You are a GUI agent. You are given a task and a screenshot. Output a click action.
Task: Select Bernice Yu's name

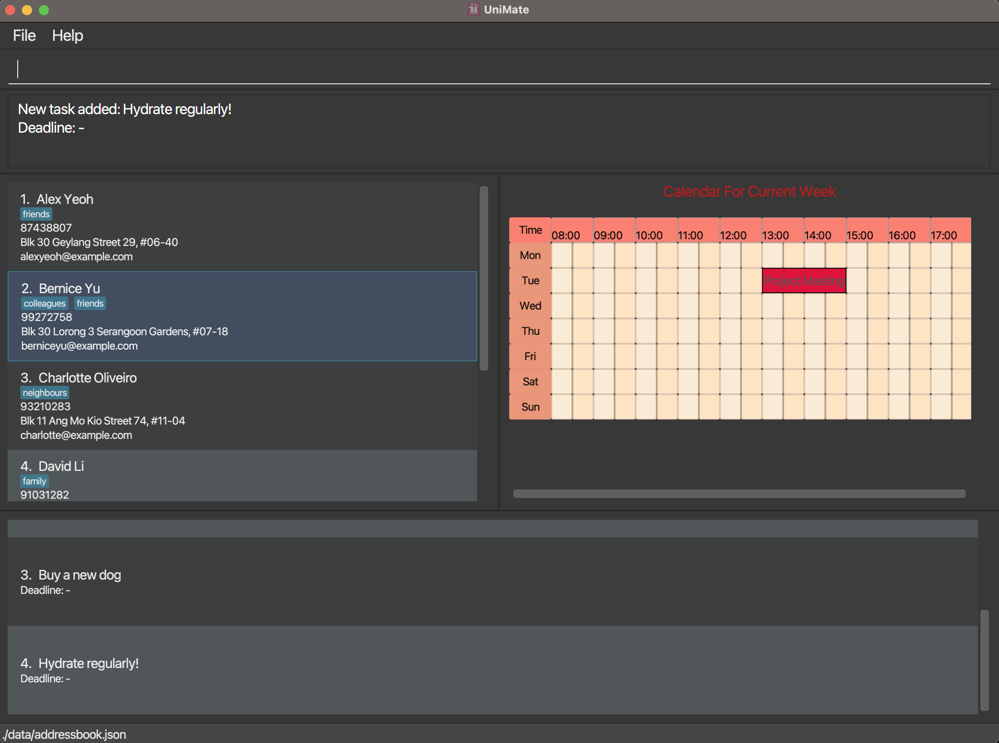(x=69, y=288)
